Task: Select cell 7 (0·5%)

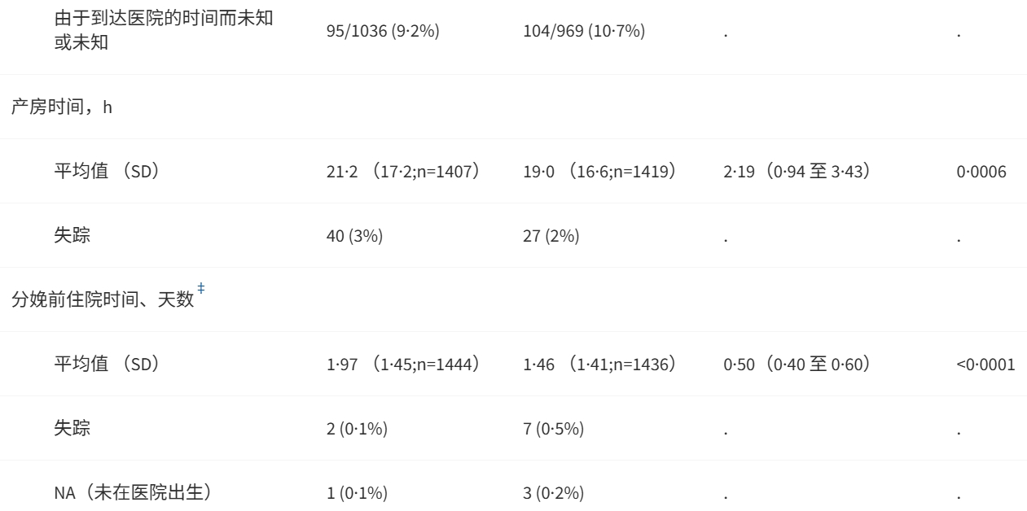Action: pos(555,430)
